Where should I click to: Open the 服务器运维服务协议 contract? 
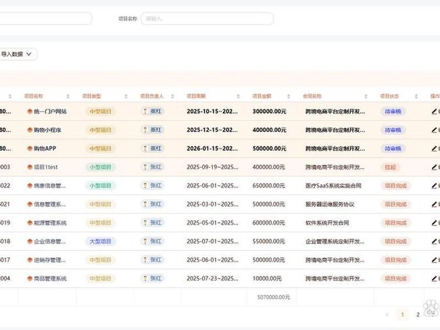[x=330, y=204]
